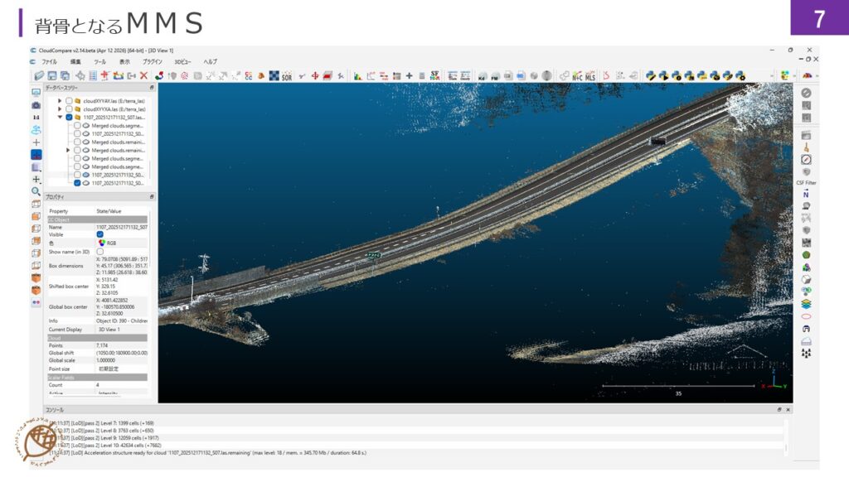Select the cloudXYYXA.las tree entry
Image resolution: width=849 pixels, height=477 pixels.
coord(114,109)
